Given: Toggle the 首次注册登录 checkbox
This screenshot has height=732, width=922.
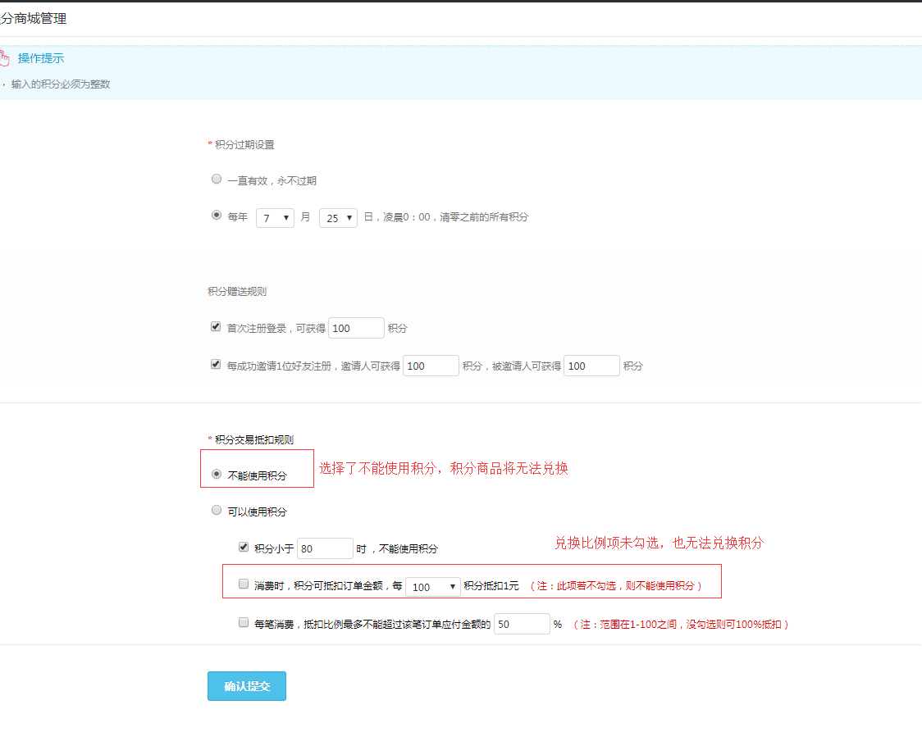Looking at the screenshot, I should coord(216,326).
